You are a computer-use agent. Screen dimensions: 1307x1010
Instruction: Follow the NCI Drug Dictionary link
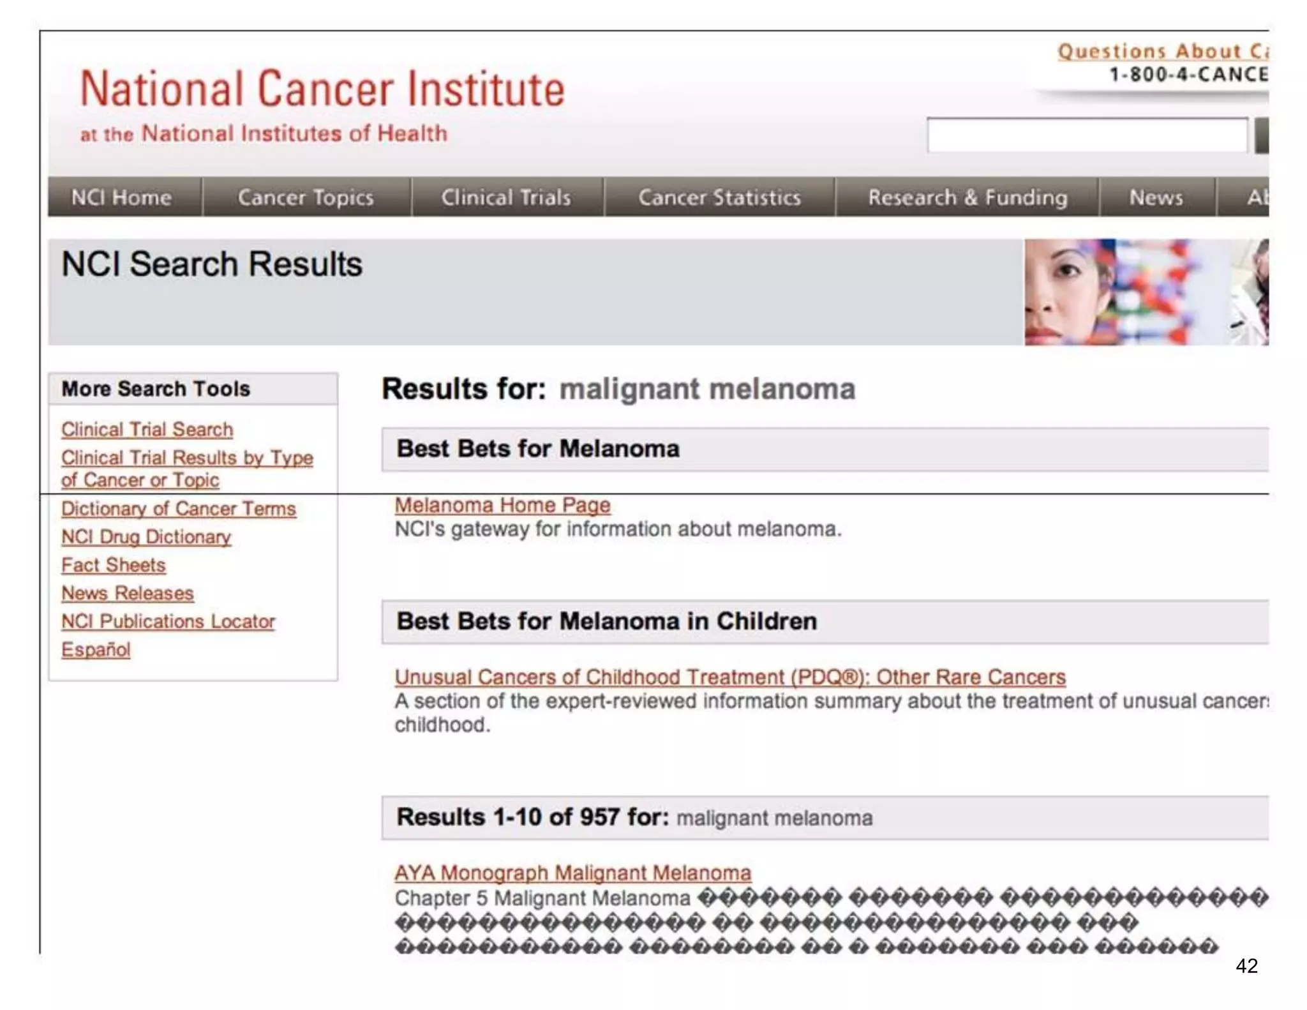point(146,537)
